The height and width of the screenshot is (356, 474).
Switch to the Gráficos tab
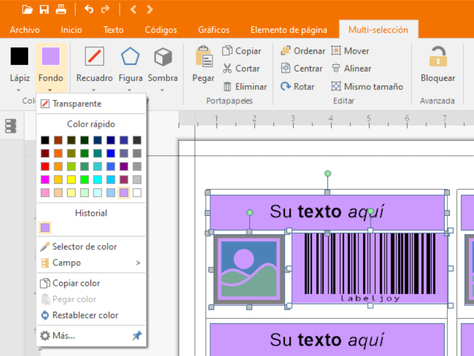[x=214, y=30]
